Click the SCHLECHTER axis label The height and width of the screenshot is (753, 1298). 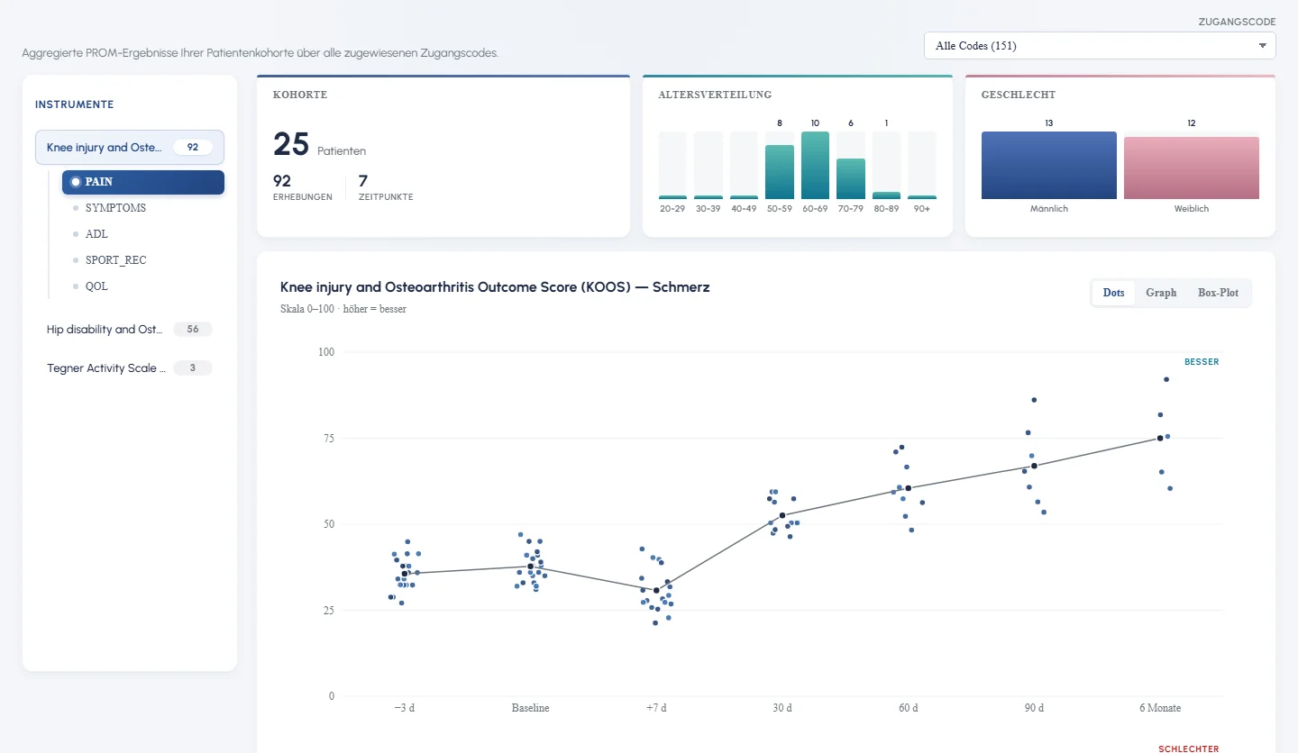coord(1189,748)
